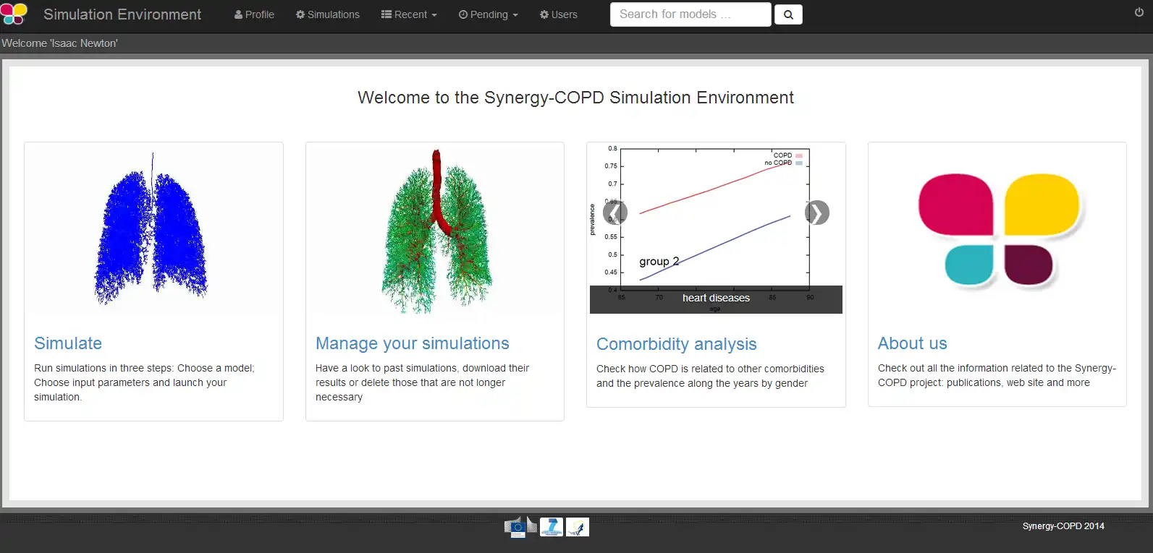Click the rightmost footer logo
The width and height of the screenshot is (1153, 553).
coord(578,527)
